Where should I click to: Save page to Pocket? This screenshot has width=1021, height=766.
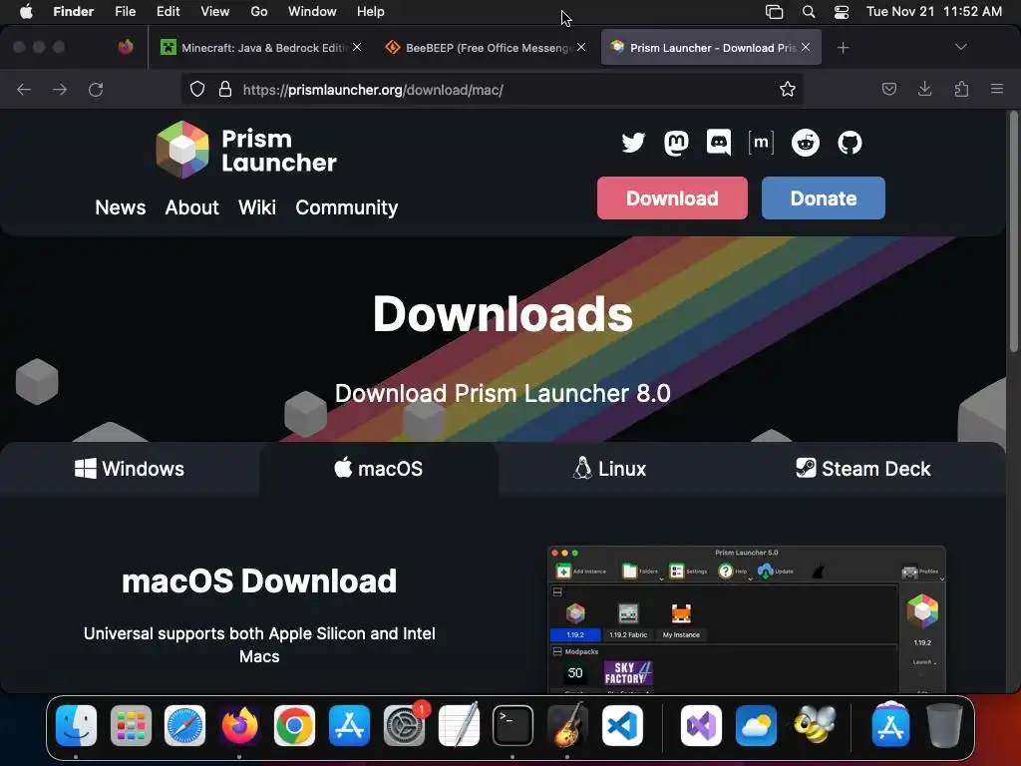click(x=888, y=89)
